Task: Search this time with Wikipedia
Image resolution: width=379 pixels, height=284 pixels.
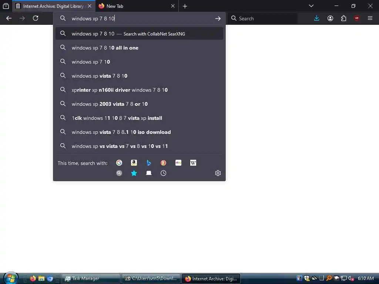Action: (193, 163)
